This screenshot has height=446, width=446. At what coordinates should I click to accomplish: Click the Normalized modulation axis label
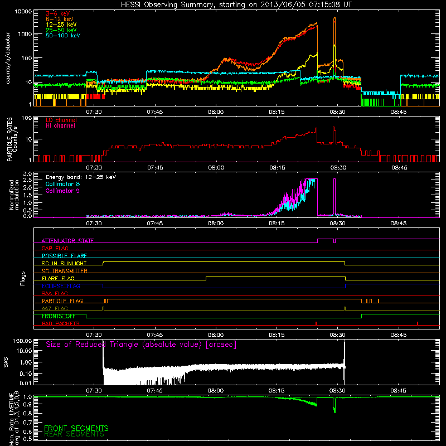point(13,195)
